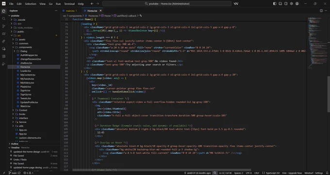Go forward using the right arrow
Screen dimensions: 330x175
pos(98,3)
